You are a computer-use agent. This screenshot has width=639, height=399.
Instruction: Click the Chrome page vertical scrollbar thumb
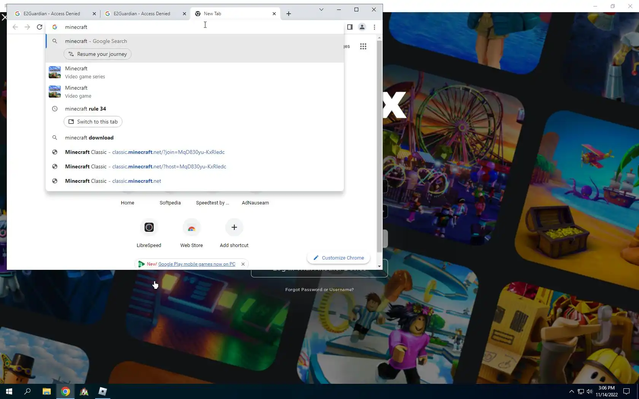(379, 146)
